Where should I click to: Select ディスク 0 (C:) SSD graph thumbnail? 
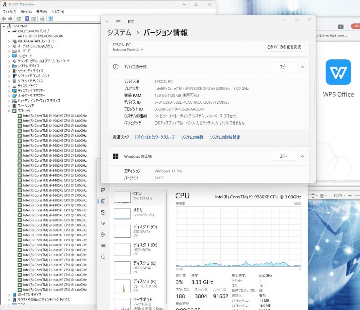(122, 231)
